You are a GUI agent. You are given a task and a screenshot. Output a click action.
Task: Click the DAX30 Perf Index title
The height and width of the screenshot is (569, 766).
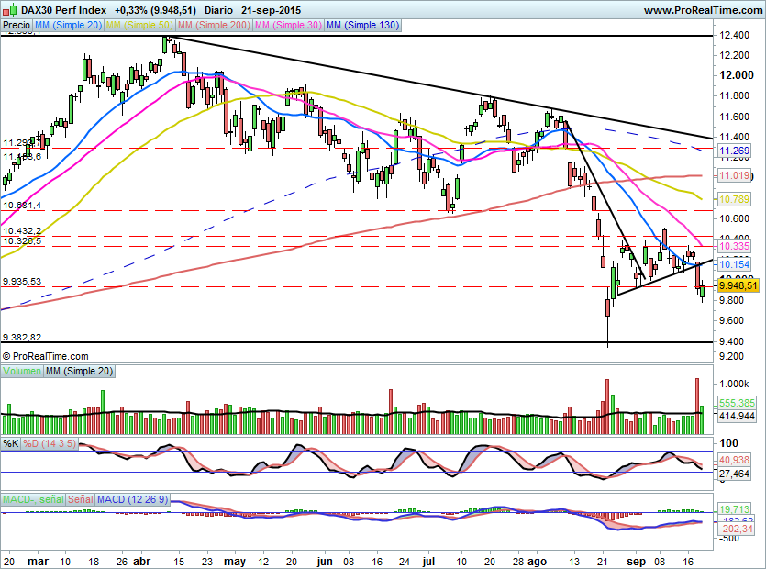click(x=63, y=10)
